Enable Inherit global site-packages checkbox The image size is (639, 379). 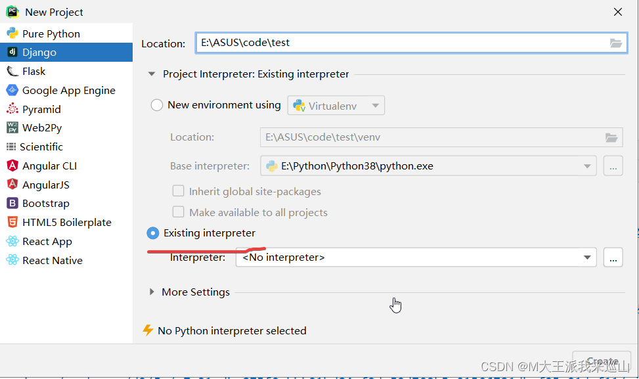pyautogui.click(x=178, y=190)
